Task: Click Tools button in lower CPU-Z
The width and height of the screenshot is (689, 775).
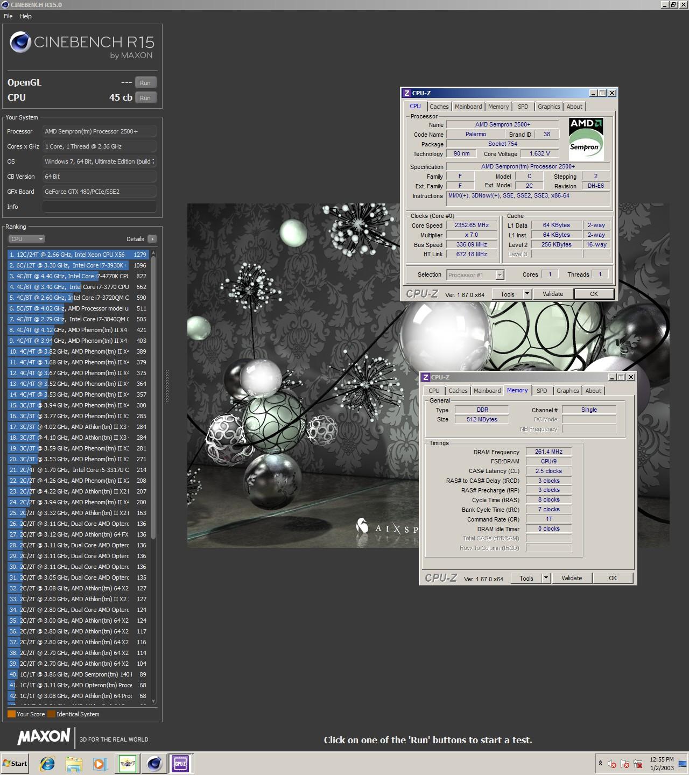Action: pyautogui.click(x=526, y=578)
